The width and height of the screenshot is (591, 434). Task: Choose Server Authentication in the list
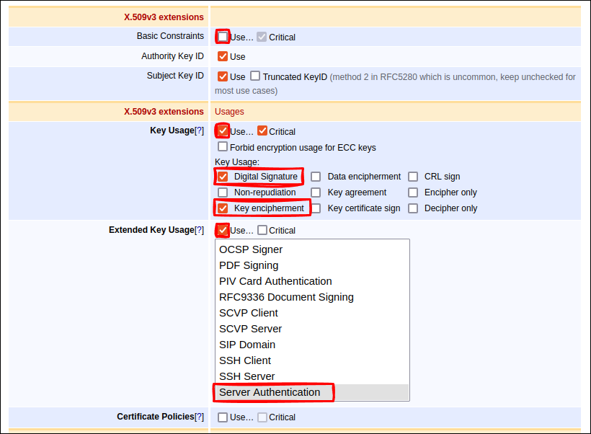point(270,392)
